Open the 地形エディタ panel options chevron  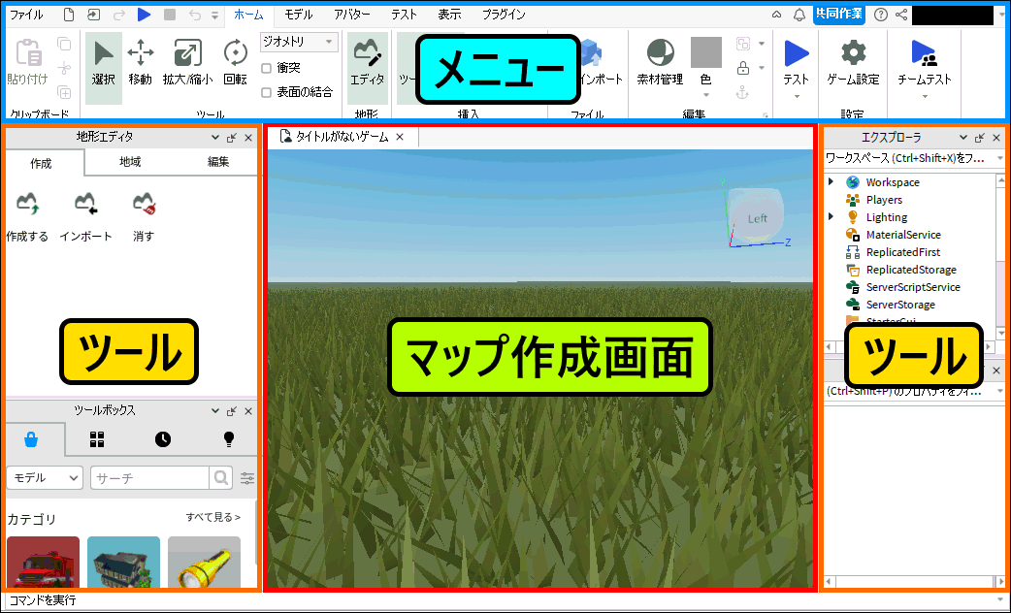(x=215, y=138)
